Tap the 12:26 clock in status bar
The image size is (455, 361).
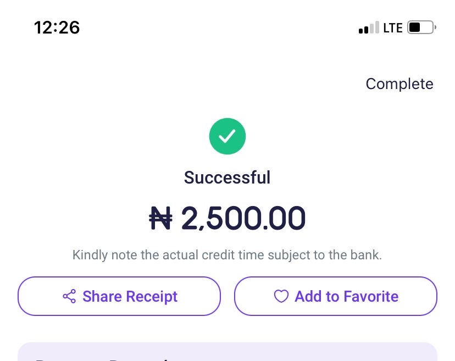click(x=57, y=27)
